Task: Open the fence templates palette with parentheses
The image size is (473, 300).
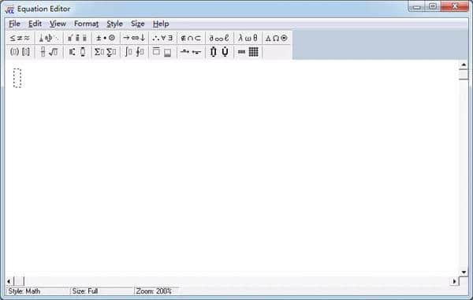Action: tap(20, 52)
